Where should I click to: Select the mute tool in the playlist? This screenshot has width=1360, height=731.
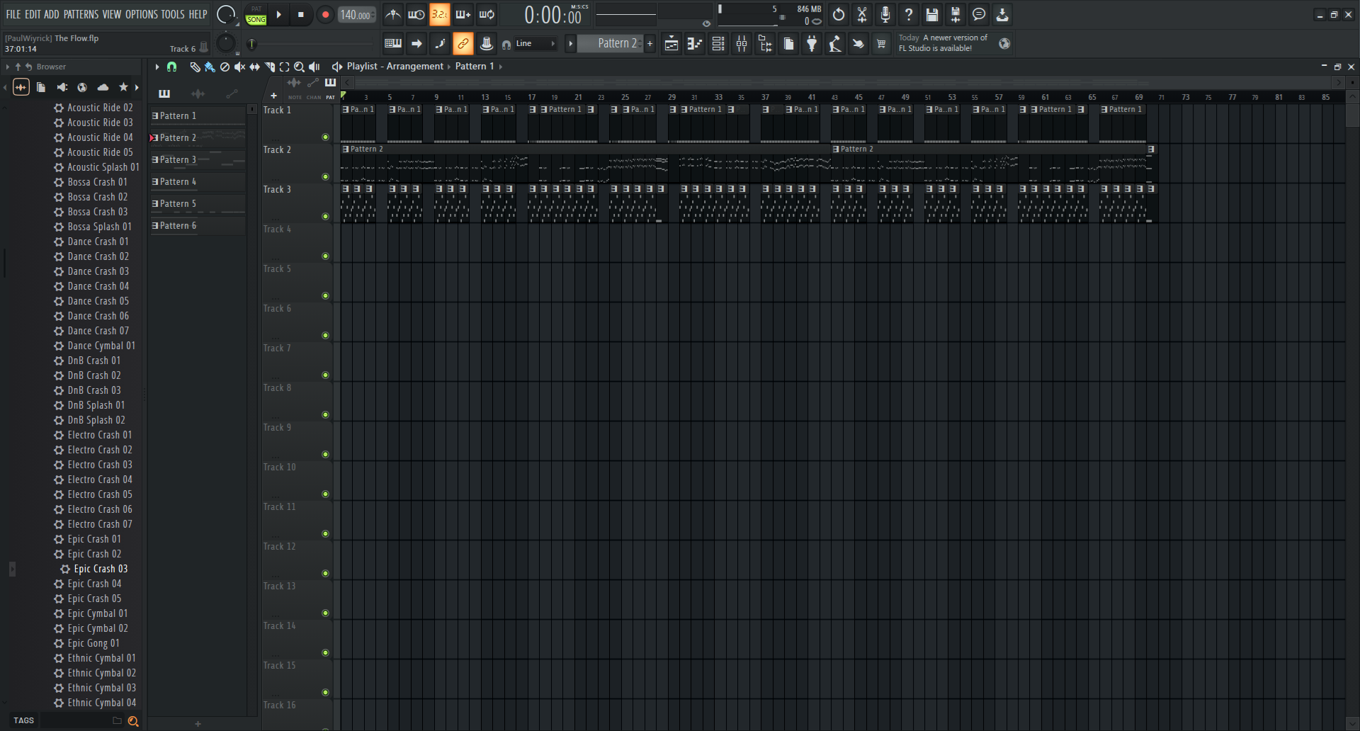coord(239,67)
